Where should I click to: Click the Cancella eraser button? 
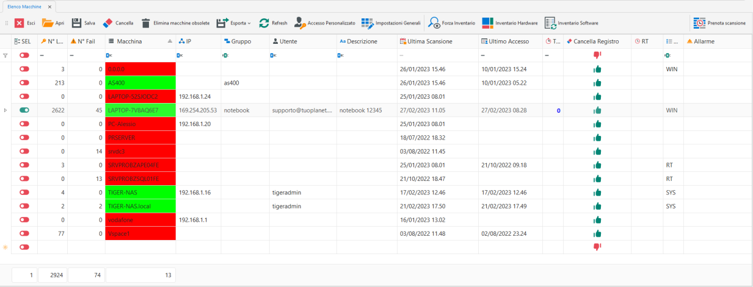118,23
